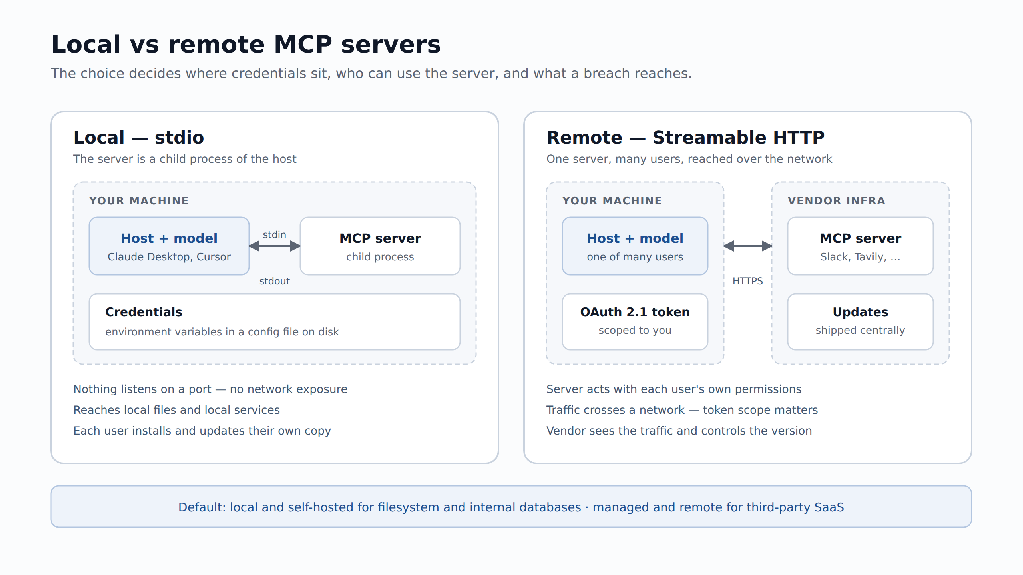Image resolution: width=1023 pixels, height=575 pixels.
Task: Click 'Each user installs and updates their own copy'
Action: pyautogui.click(x=202, y=431)
